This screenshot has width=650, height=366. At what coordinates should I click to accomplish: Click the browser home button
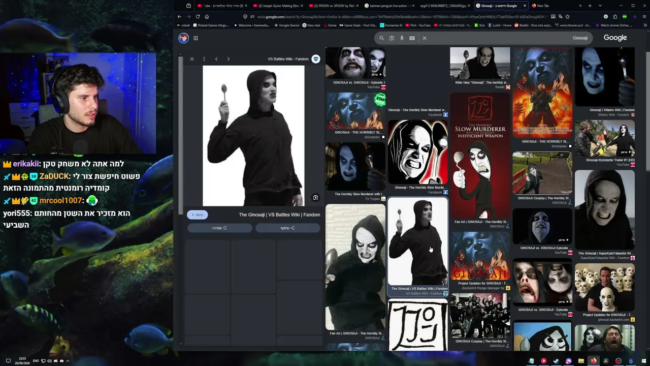(207, 17)
